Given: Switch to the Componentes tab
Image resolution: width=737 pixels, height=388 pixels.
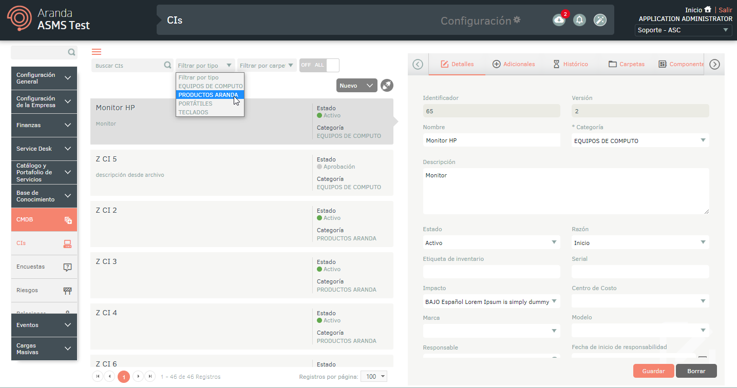Looking at the screenshot, I should [x=681, y=64].
